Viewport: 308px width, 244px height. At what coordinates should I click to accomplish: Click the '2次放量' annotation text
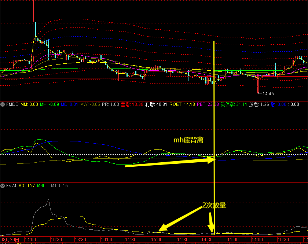pyautogui.click(x=214, y=206)
